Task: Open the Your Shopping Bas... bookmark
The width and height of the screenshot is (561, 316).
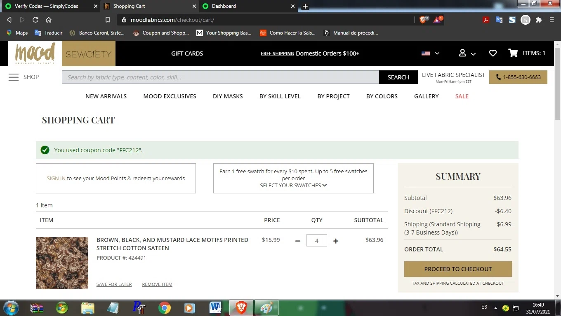Action: (x=224, y=33)
